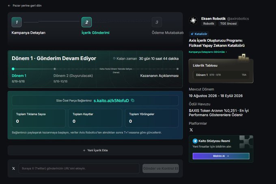Viewport: 276px width, 184px height.
Task: Open the s.kaito.ai/k5NofuD link
Action: click(x=111, y=101)
